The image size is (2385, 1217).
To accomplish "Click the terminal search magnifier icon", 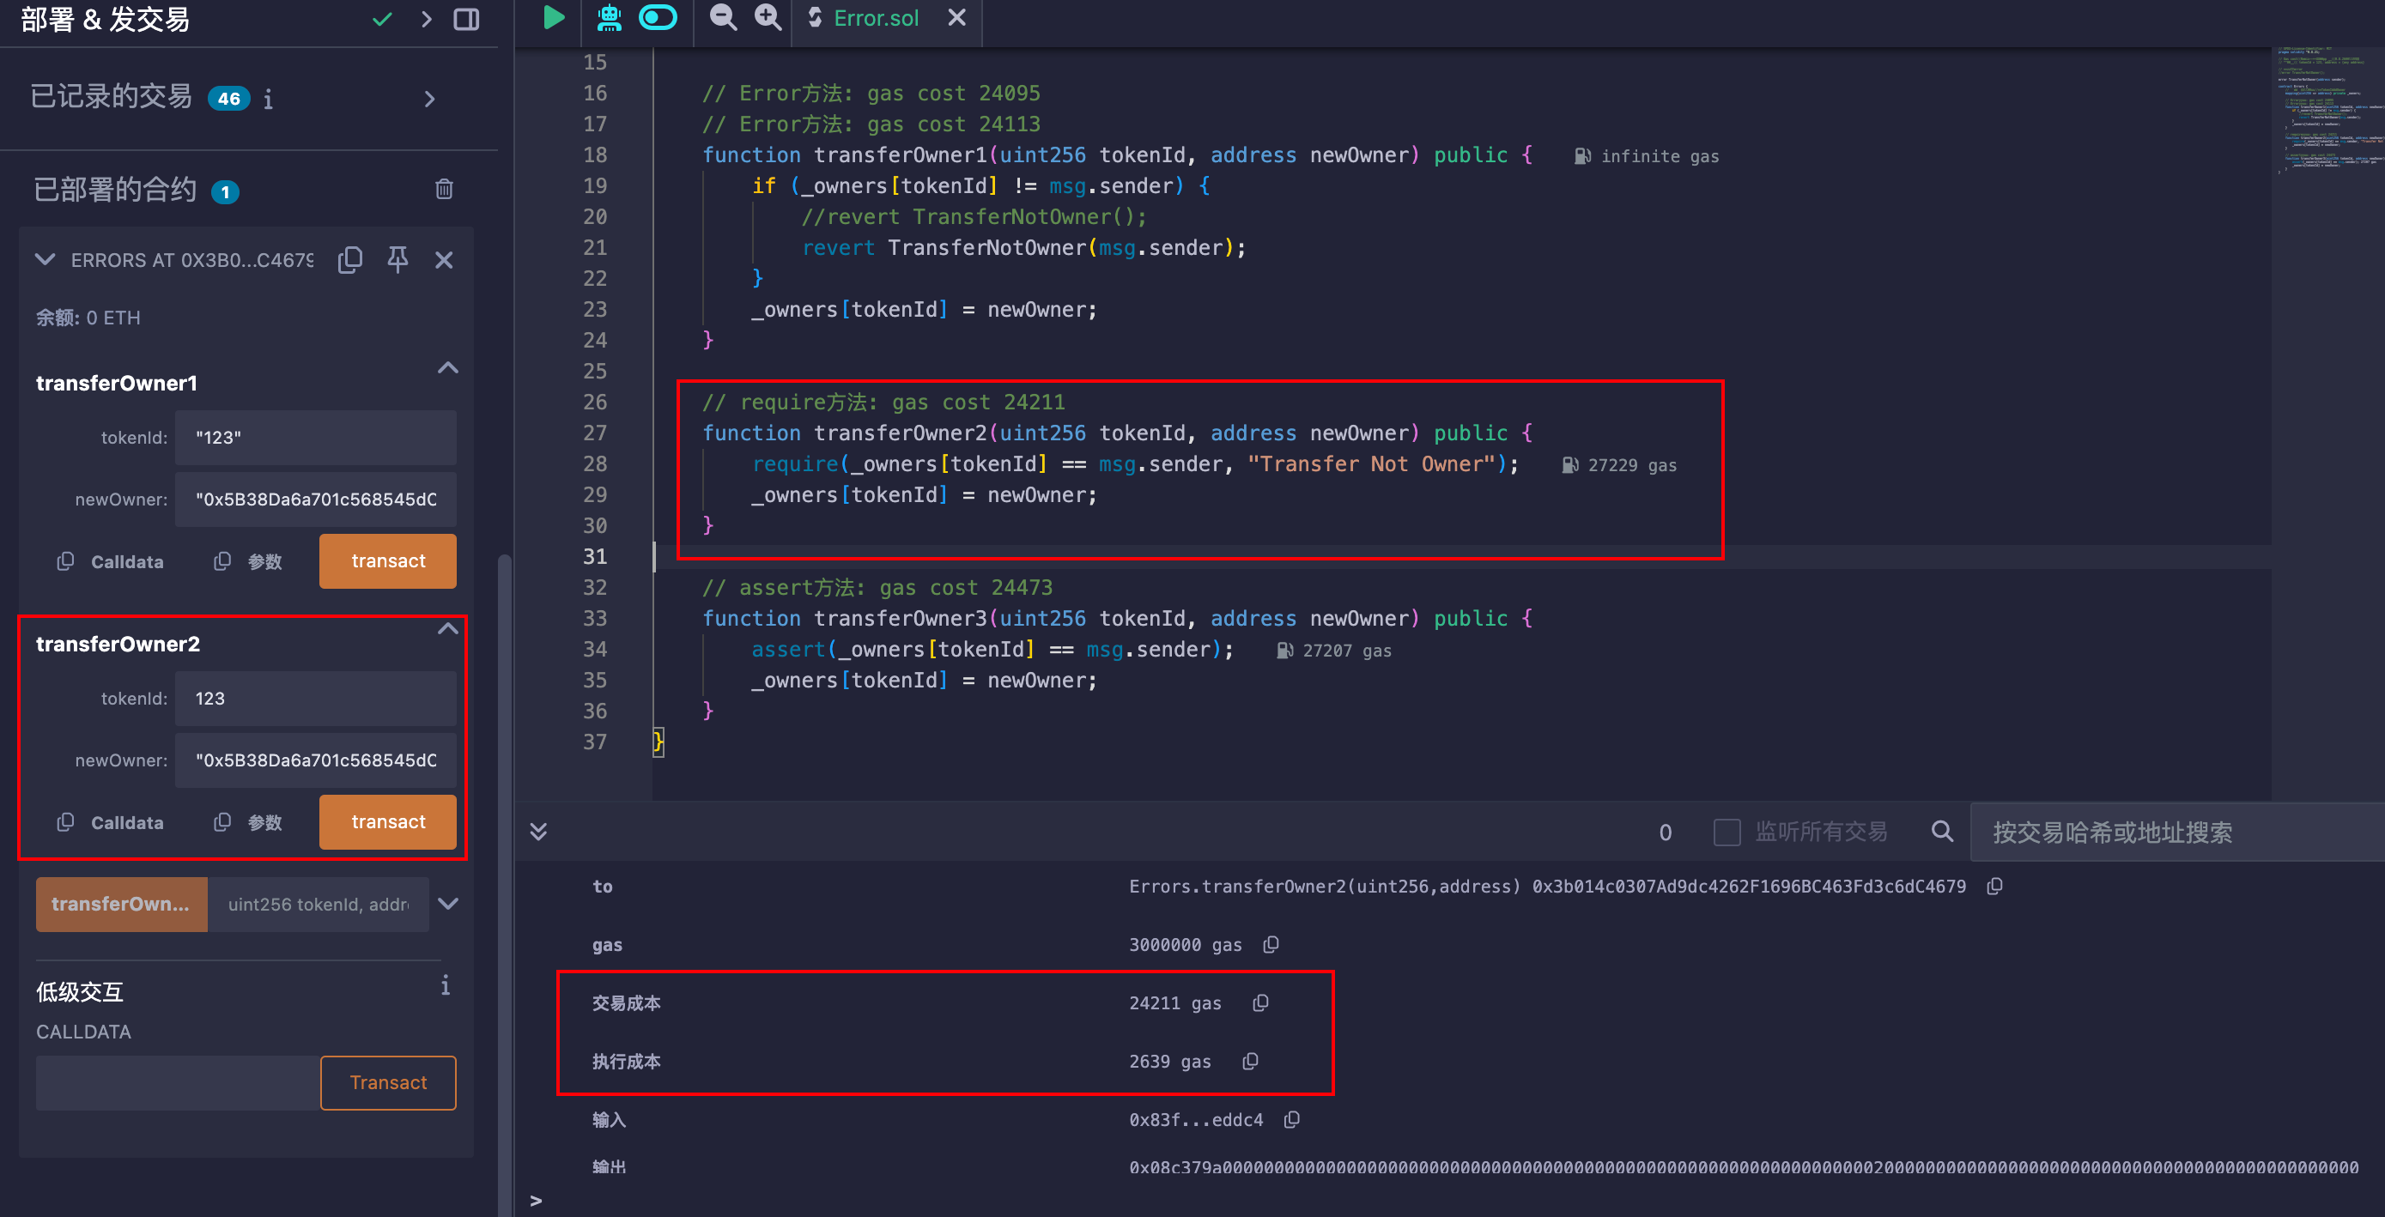I will [x=1943, y=832].
